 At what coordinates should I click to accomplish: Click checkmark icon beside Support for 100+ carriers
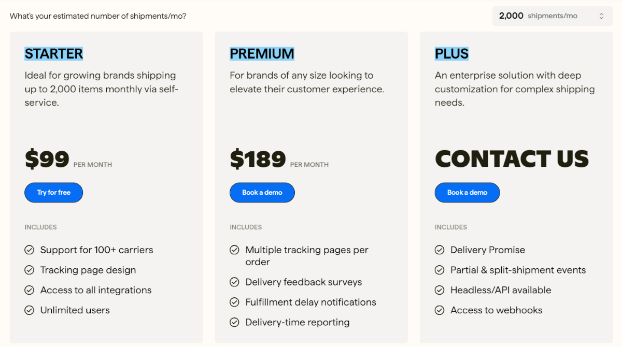(x=30, y=250)
